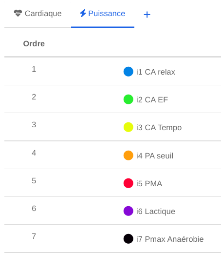Click the black swatch for i7 Pmax Anaérobie
Viewport: 221px width, 253px height.
(129, 239)
